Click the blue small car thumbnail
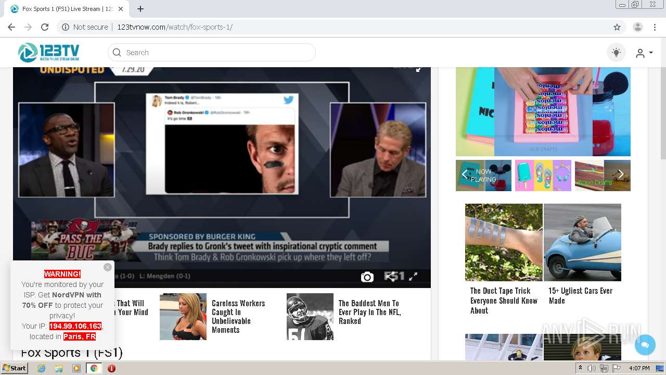 point(582,242)
